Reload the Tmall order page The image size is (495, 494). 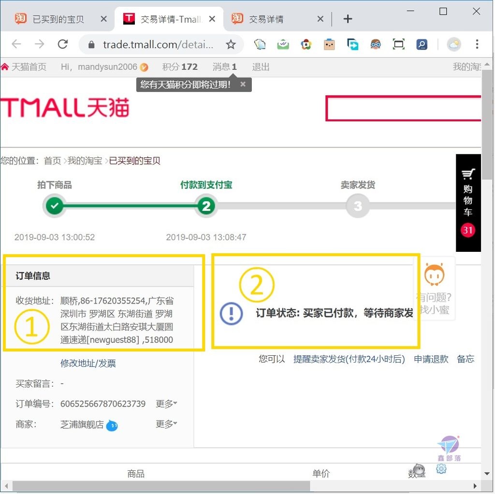click(62, 44)
